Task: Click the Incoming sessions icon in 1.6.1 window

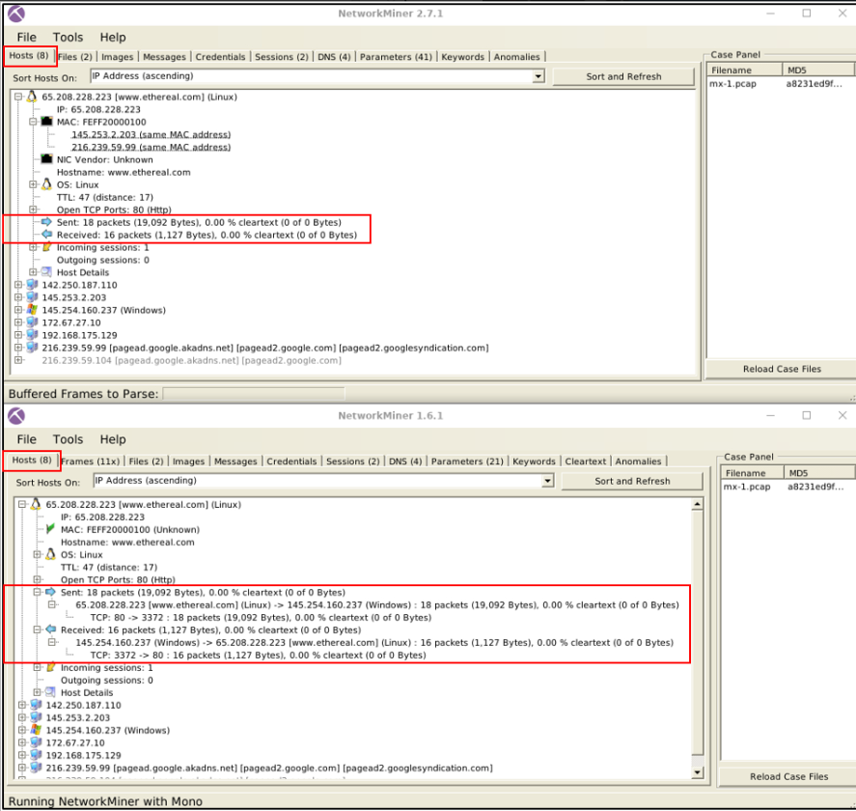Action: coord(51,667)
